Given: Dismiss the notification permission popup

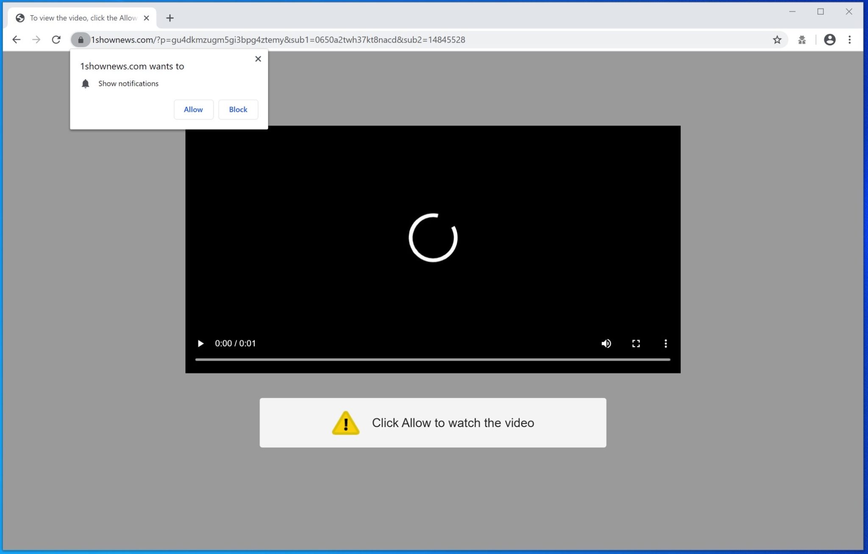Looking at the screenshot, I should (258, 59).
